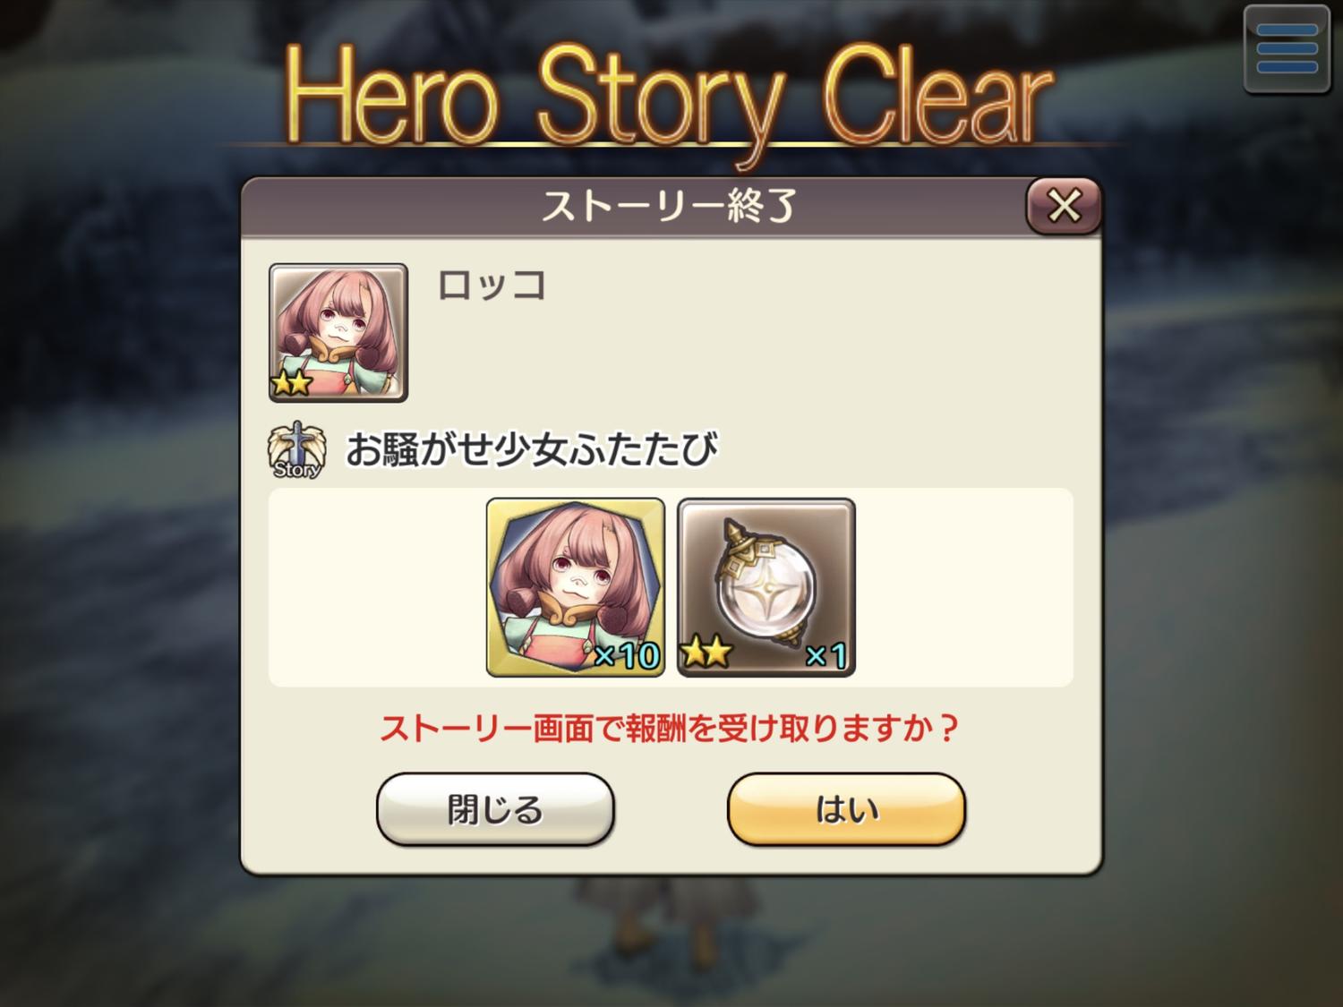Select the crystal orb reward icon
The image size is (1343, 1007).
point(766,587)
